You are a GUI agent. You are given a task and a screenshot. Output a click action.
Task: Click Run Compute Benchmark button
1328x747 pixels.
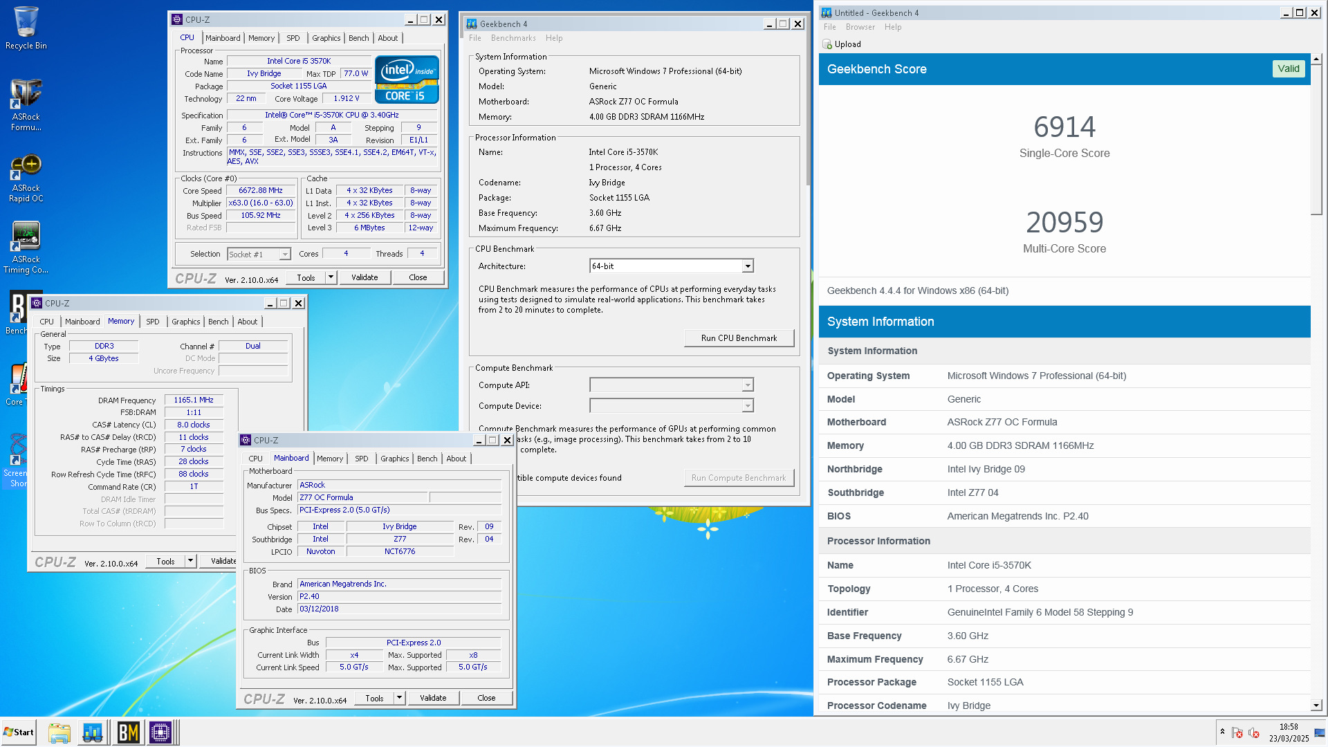739,478
